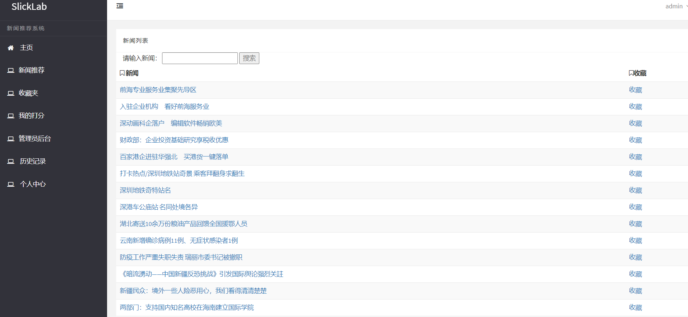
Task: Click the laptop icon beside 管理员后台
Action: pyautogui.click(x=11, y=139)
